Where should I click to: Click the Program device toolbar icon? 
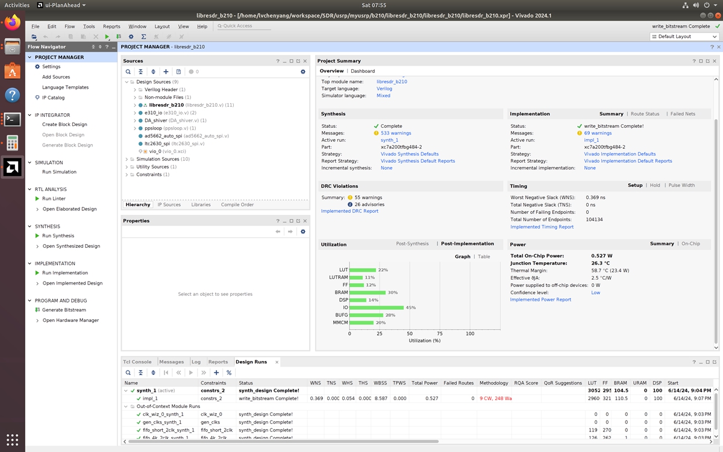[x=118, y=37]
